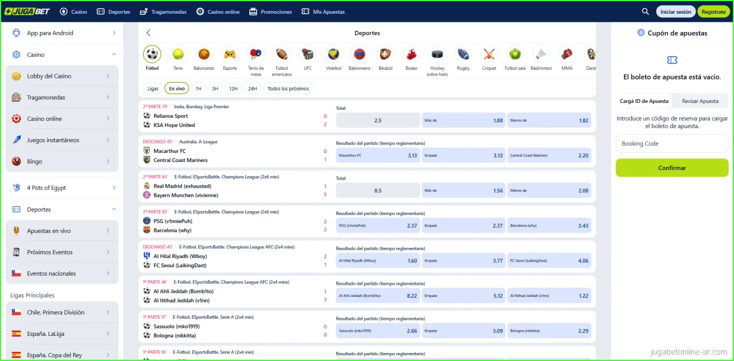Click the Juegos instantáneos rocket icon
This screenshot has width=734, height=361.
pos(17,140)
